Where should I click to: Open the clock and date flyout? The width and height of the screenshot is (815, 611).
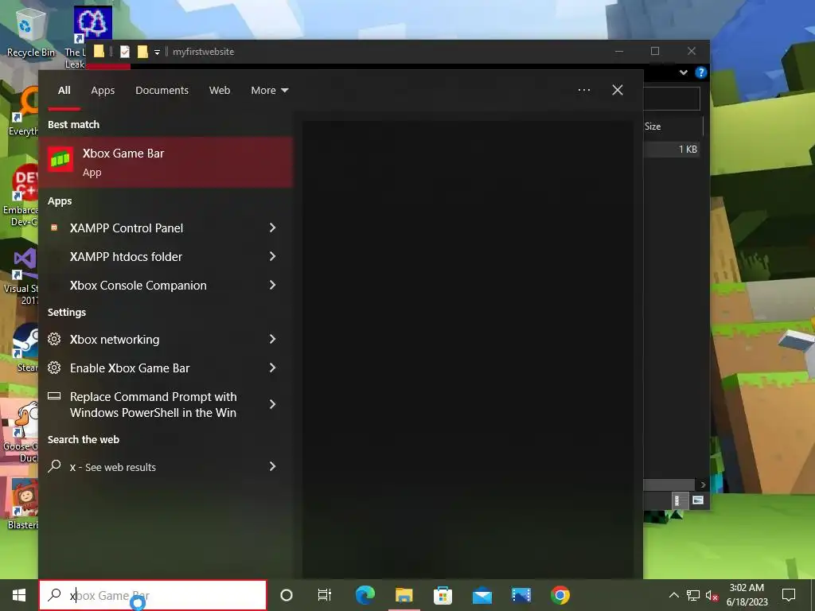(747, 595)
